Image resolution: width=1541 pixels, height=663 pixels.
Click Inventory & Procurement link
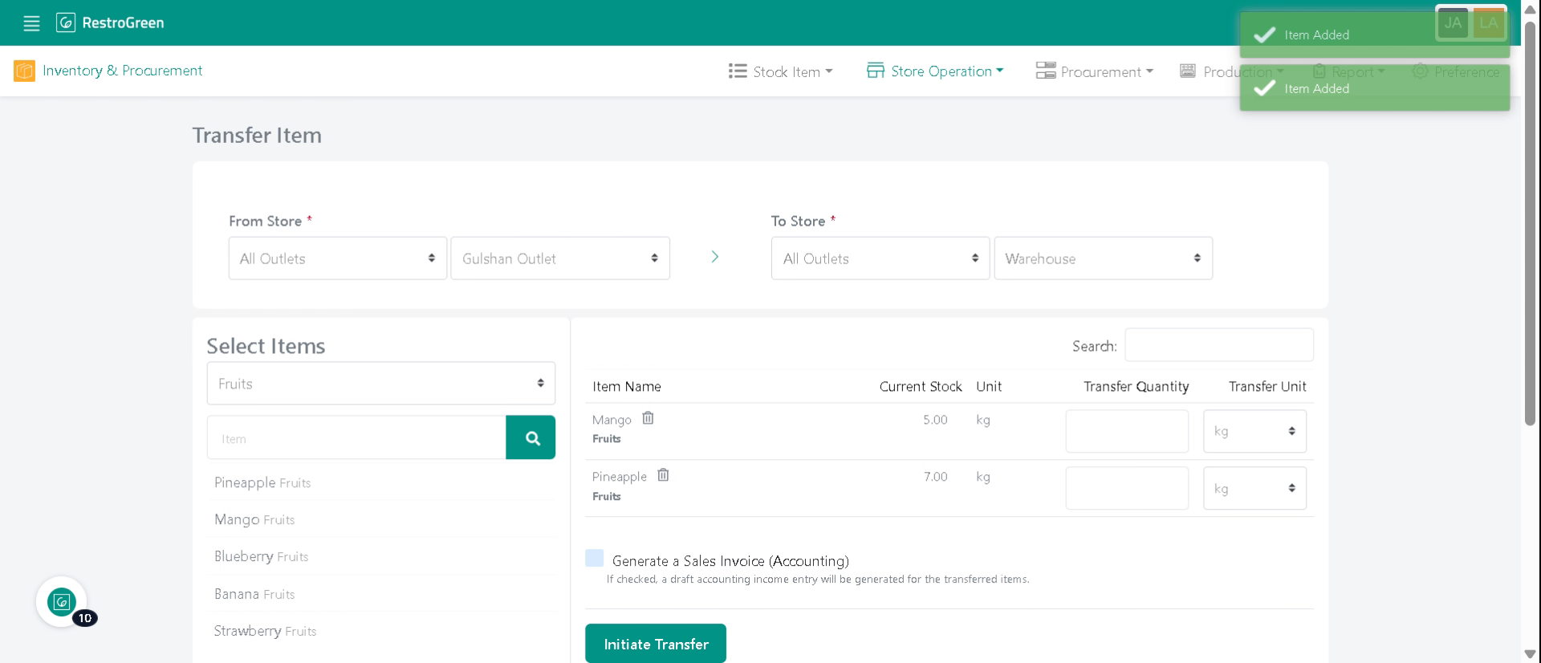[x=122, y=71]
